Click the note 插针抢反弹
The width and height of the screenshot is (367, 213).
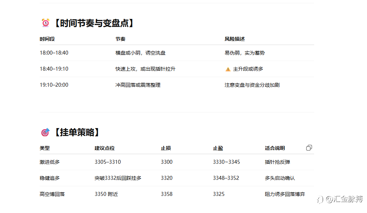(277, 162)
